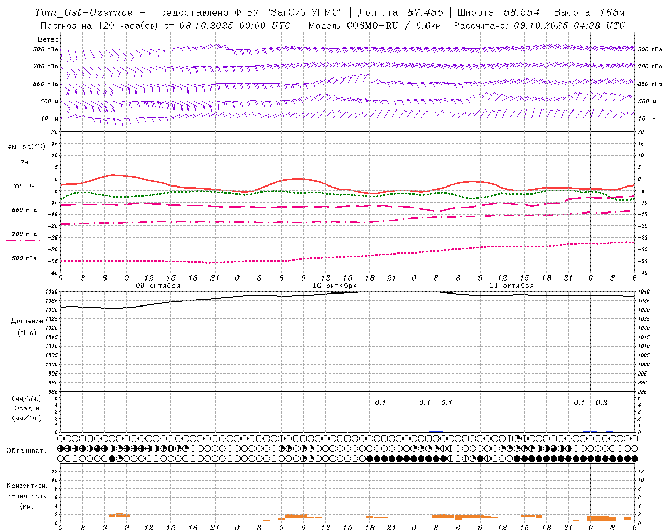Click the model label "COSMO-RU / 6.6км"

tap(393, 25)
